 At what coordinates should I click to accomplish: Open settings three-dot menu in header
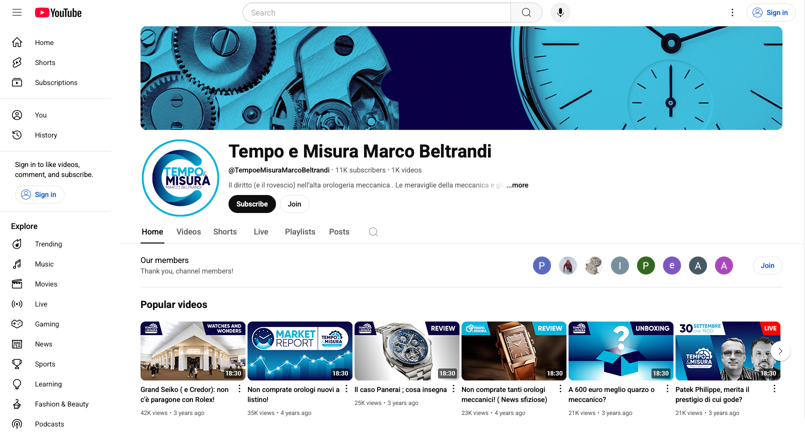732,12
